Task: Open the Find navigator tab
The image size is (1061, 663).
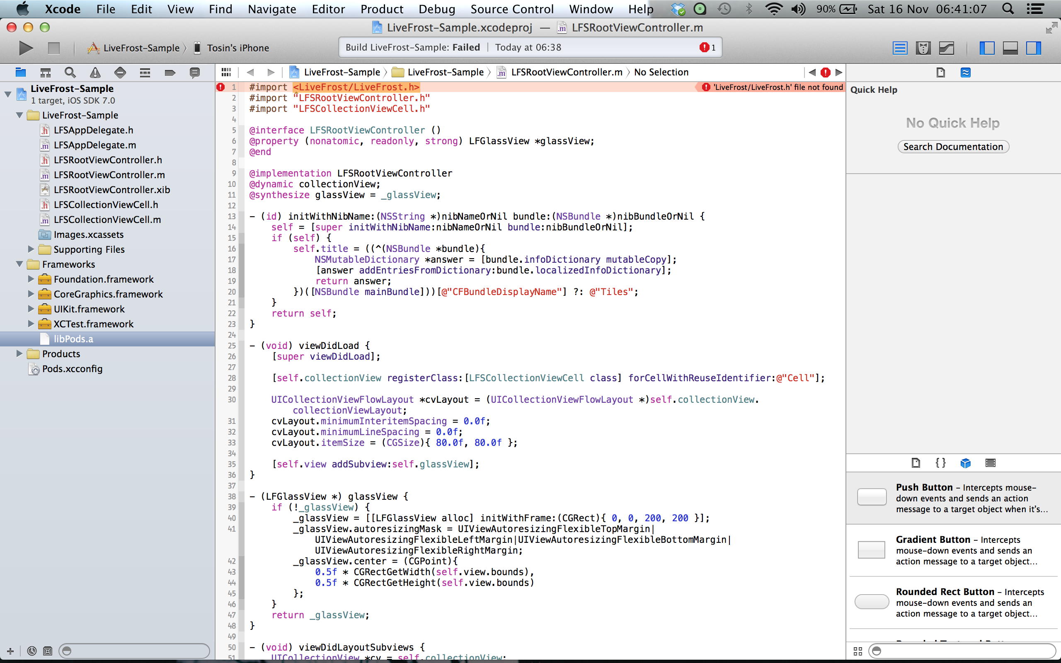Action: point(70,73)
